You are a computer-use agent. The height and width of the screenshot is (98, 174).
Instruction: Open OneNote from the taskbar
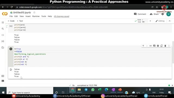pyautogui.click(x=113, y=90)
